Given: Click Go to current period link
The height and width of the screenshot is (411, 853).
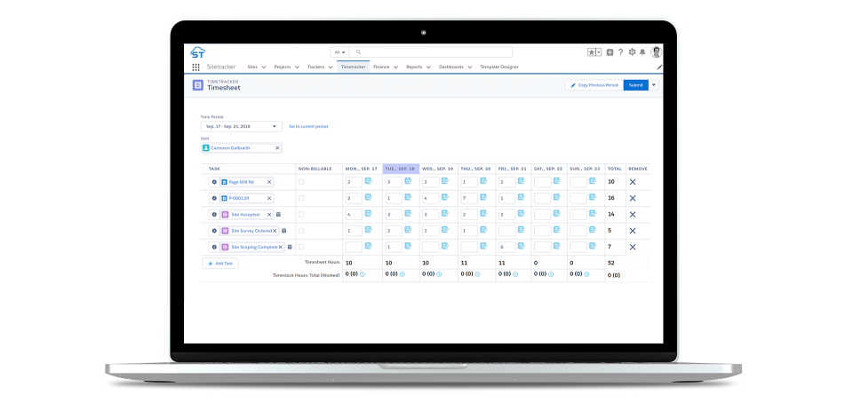Looking at the screenshot, I should coord(308,126).
